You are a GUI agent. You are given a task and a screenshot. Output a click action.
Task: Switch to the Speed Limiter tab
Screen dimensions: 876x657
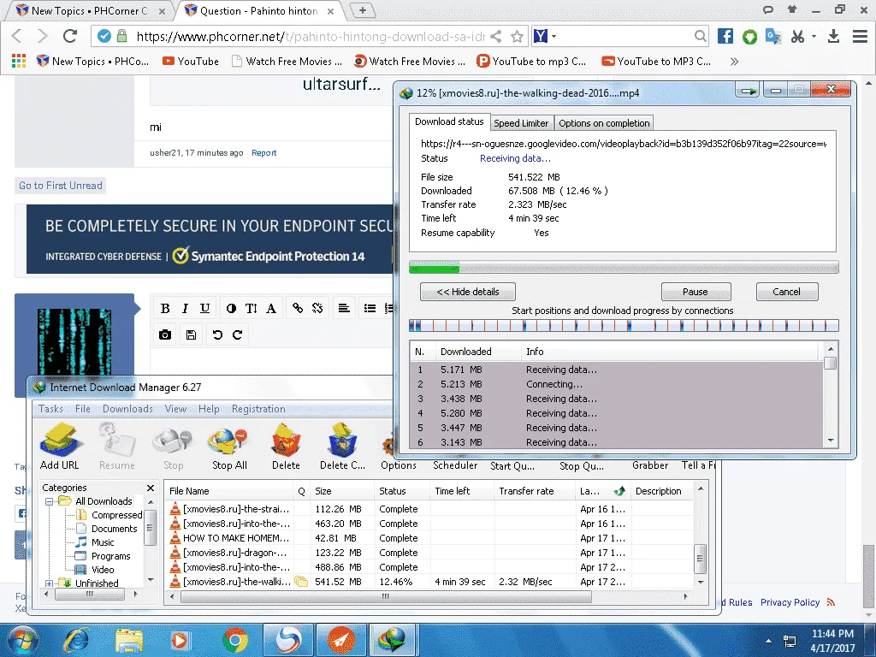pos(521,123)
